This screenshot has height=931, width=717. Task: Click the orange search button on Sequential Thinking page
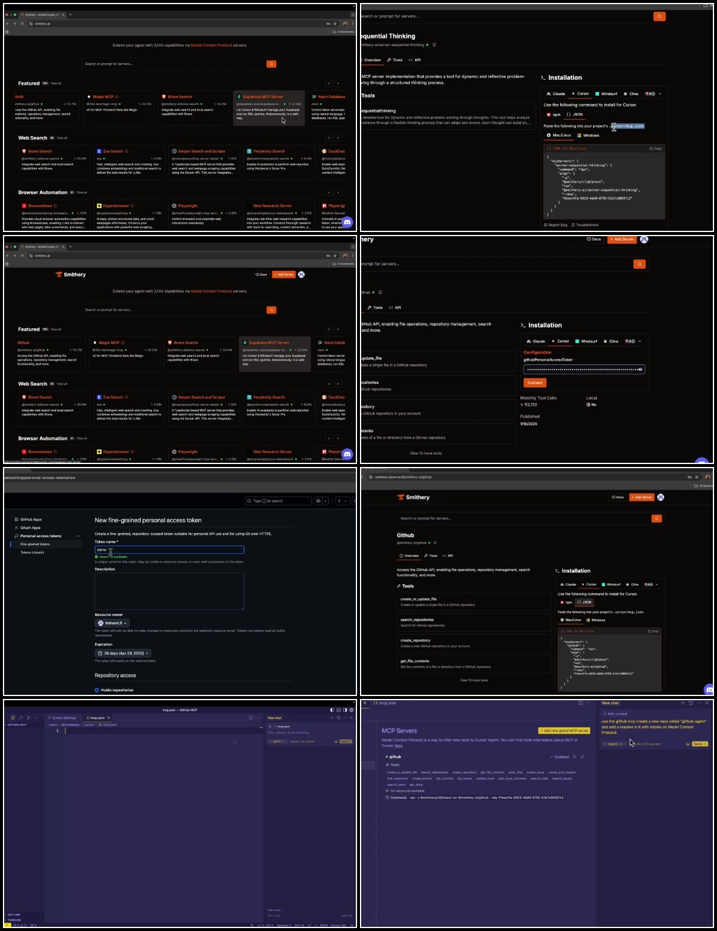coord(659,17)
